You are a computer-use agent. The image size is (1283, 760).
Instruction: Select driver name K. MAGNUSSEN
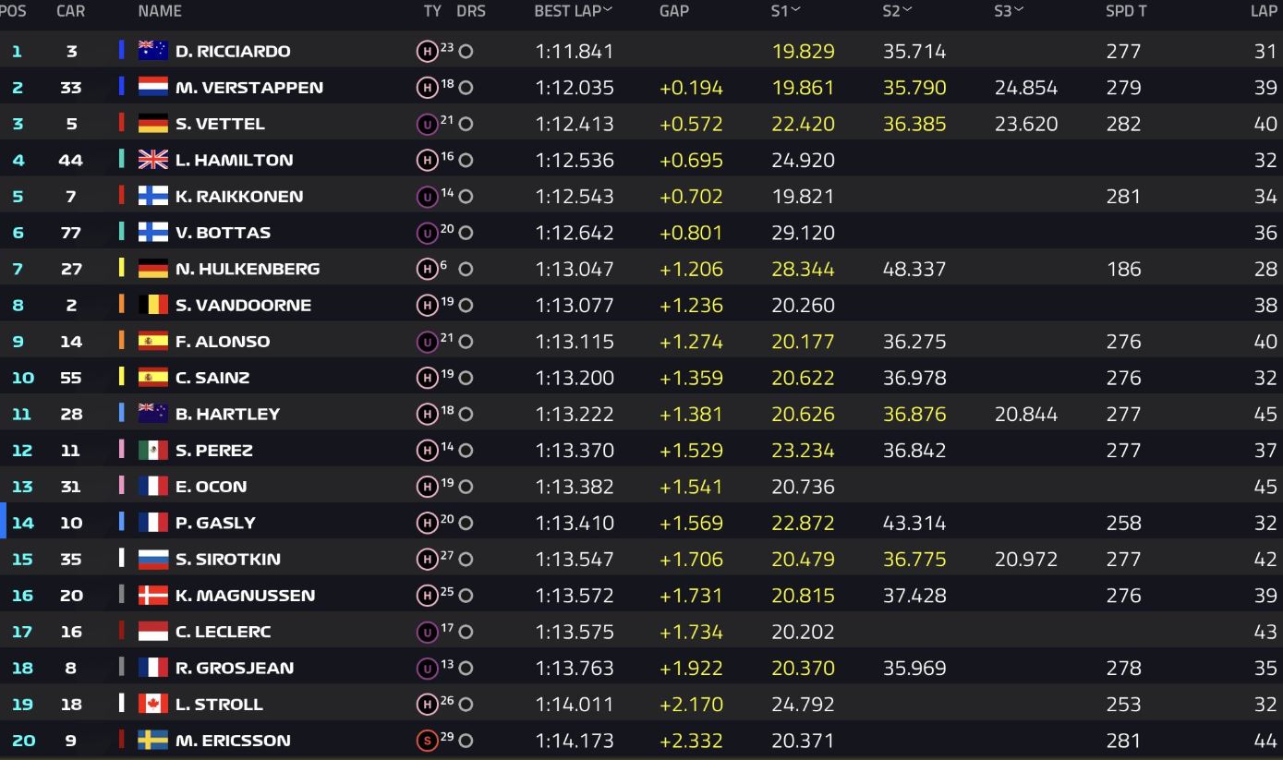point(245,596)
